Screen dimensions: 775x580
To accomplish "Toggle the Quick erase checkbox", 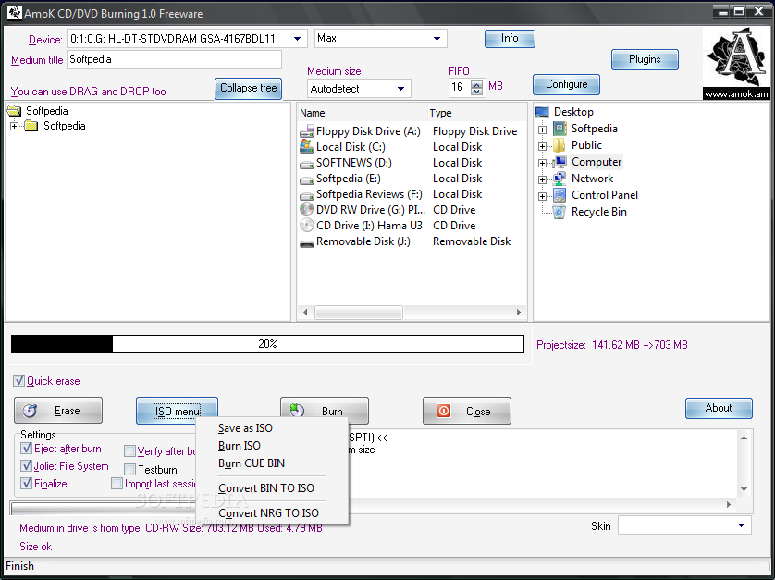I will click(x=18, y=380).
